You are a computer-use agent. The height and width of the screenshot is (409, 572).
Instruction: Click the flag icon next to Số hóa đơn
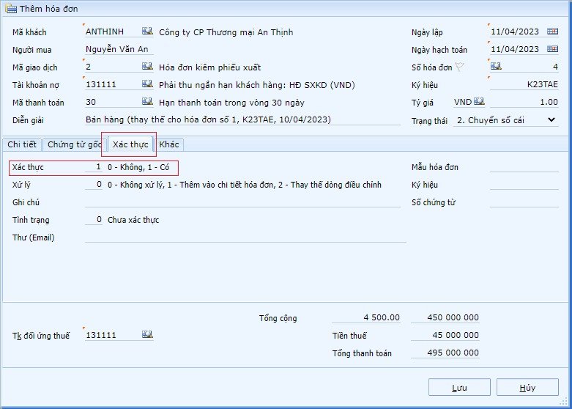[x=460, y=67]
